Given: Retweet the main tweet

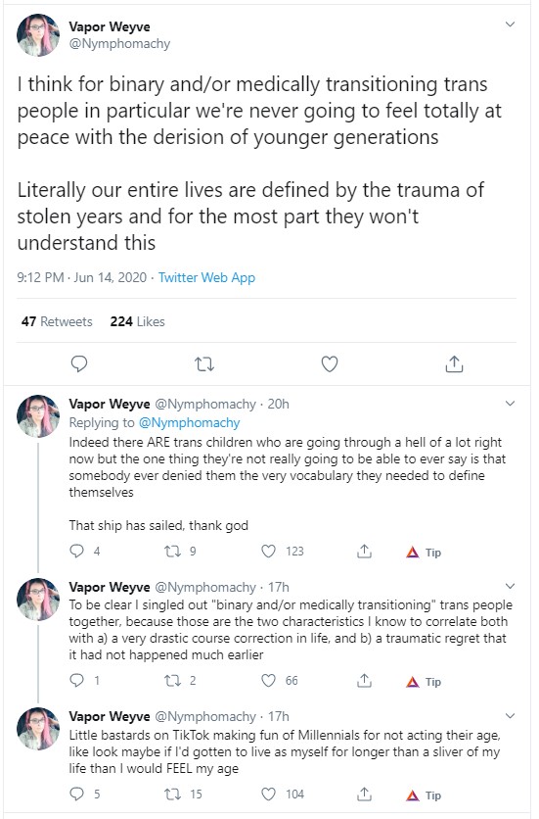Looking at the screenshot, I should coord(204,363).
